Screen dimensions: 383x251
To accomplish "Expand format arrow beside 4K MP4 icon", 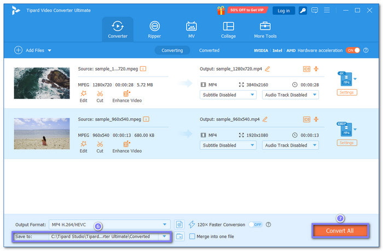I will click(x=355, y=79).
